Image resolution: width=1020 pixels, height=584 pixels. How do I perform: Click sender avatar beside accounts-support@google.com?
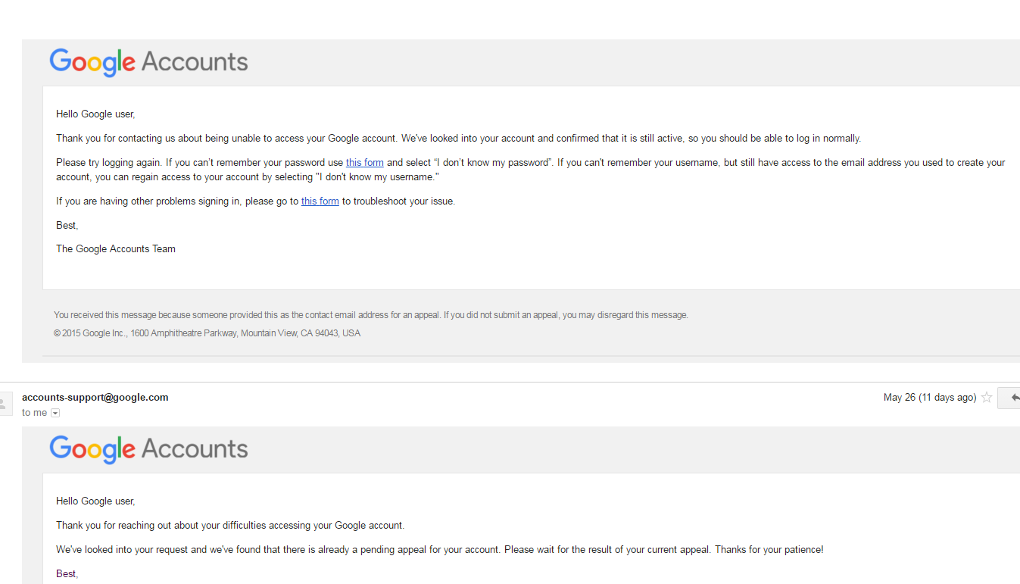click(x=5, y=404)
